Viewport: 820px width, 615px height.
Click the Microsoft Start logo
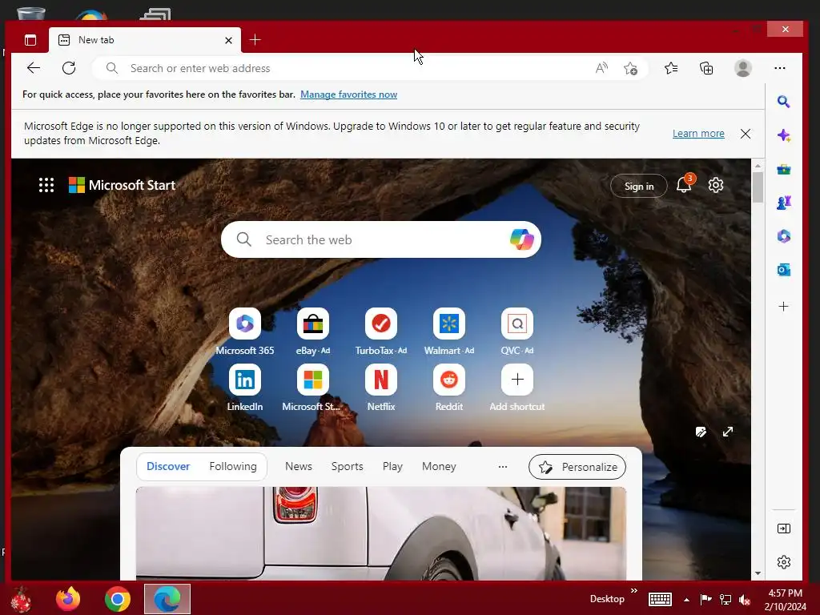122,185
